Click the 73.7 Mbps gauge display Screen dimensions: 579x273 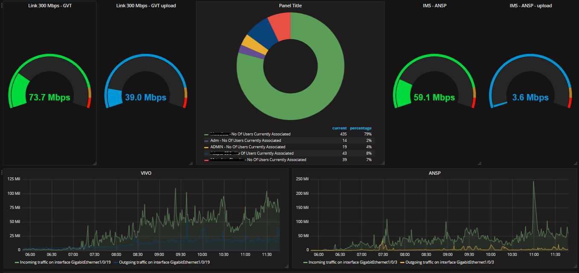(50, 97)
